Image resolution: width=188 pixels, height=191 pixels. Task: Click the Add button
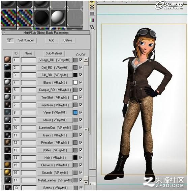coord(52,40)
